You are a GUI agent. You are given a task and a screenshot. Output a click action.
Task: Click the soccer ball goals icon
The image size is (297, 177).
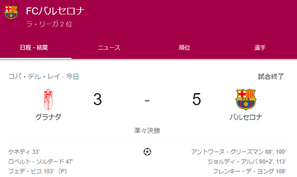(x=147, y=151)
